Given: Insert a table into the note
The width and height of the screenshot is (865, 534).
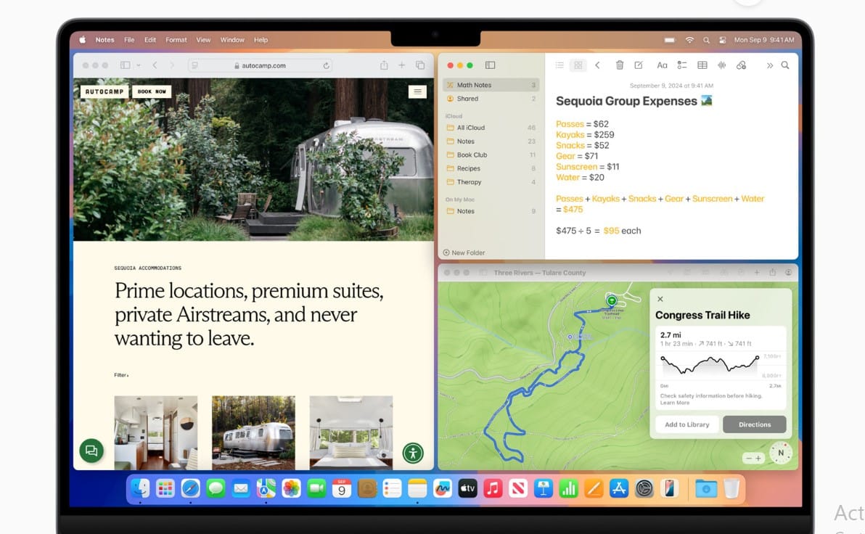Looking at the screenshot, I should (x=702, y=65).
